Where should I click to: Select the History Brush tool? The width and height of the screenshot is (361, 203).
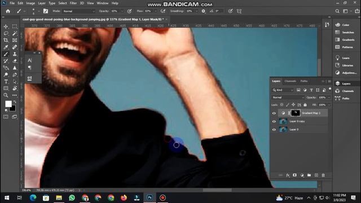pos(6,61)
